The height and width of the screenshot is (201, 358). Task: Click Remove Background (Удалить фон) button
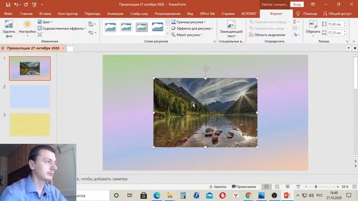(x=9, y=28)
